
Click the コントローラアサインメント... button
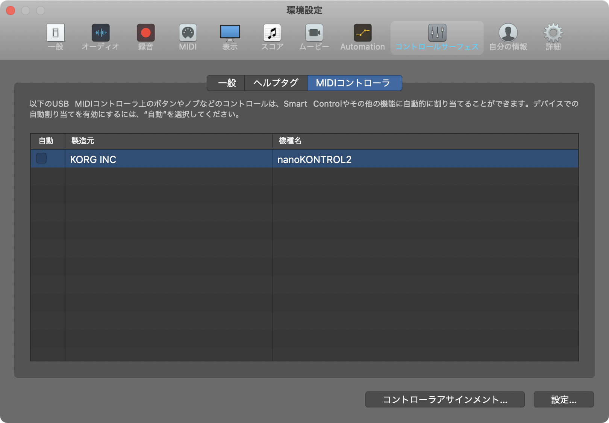(445, 399)
